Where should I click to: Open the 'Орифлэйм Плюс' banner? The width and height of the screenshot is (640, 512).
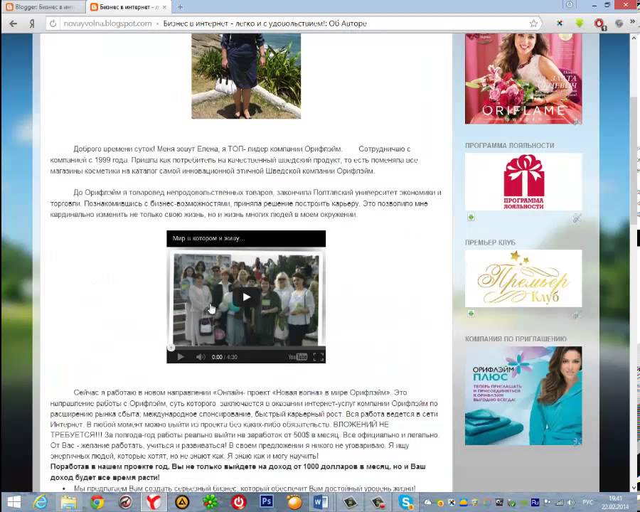pos(523,395)
